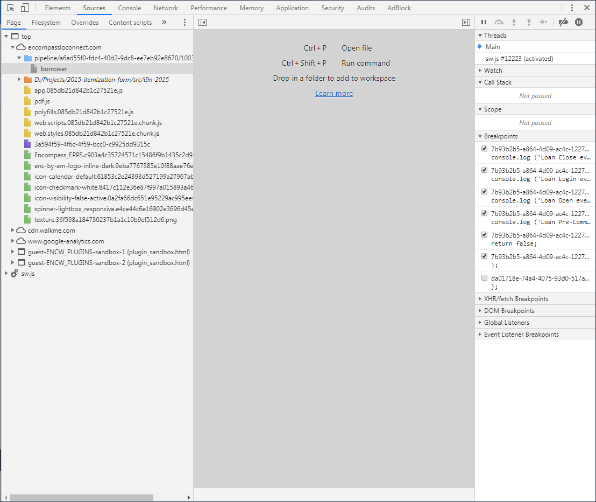
Task: Deactivate all breakpoints
Action: [564, 22]
